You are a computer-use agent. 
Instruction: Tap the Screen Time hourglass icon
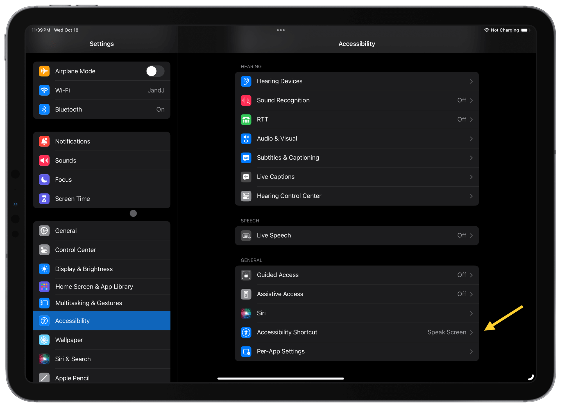(x=44, y=199)
